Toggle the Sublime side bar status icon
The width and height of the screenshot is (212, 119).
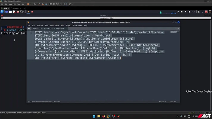click(x=29, y=102)
